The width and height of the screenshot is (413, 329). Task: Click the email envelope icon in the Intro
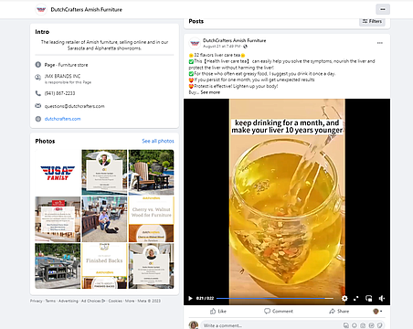(38, 106)
